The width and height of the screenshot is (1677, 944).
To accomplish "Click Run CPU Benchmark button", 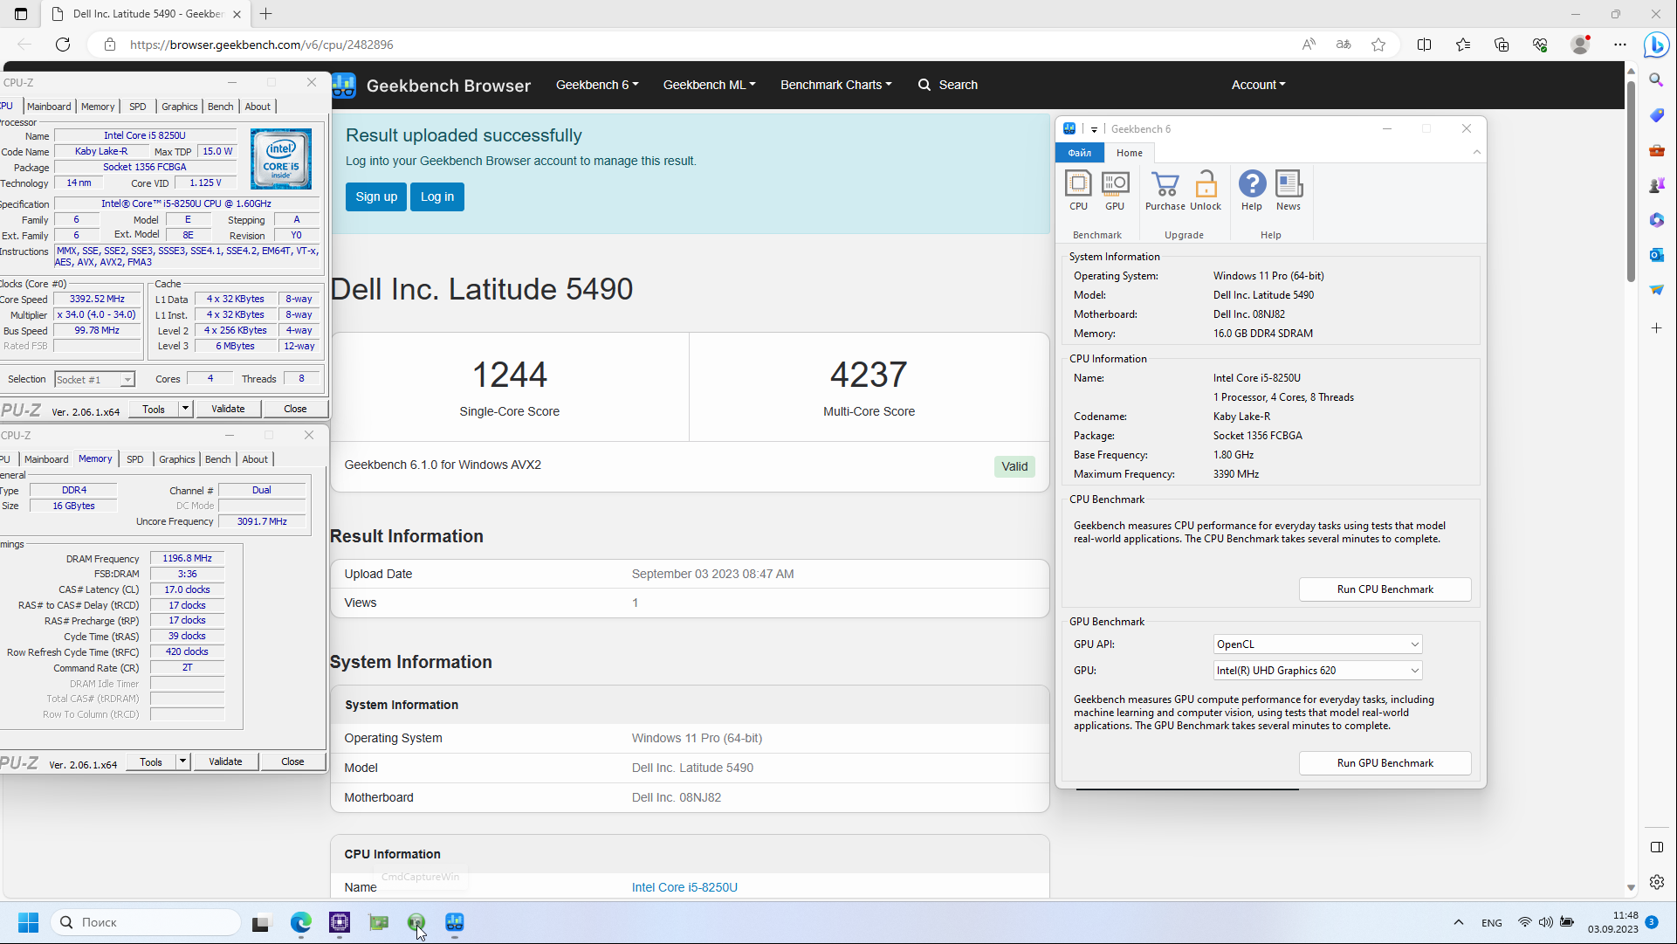I will pos(1385,589).
